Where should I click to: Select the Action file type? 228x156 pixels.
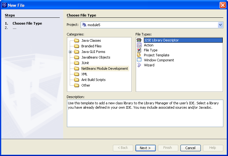149,45
